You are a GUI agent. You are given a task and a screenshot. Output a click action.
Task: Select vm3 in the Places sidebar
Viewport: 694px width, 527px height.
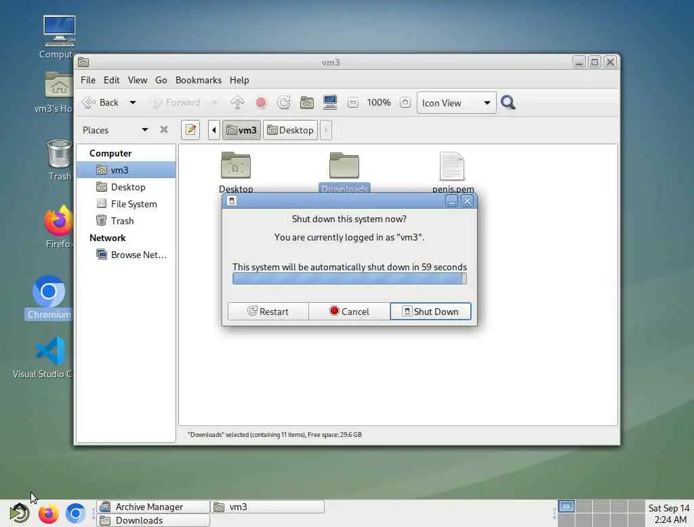tap(126, 170)
